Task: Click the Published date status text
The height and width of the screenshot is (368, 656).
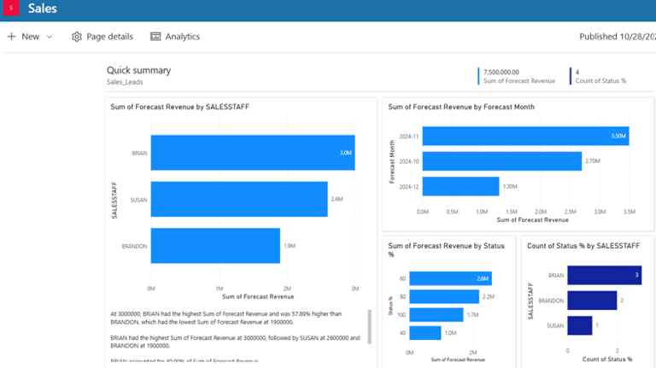Action: coord(618,37)
